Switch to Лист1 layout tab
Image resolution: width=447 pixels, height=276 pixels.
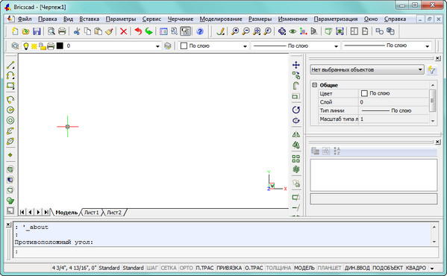(92, 213)
